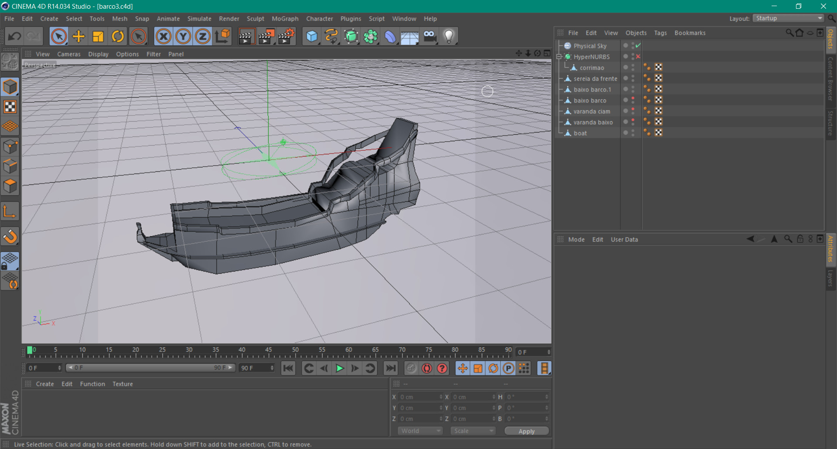Click the preview range slider bar
Viewport: 837px width, 449px height.
point(150,368)
